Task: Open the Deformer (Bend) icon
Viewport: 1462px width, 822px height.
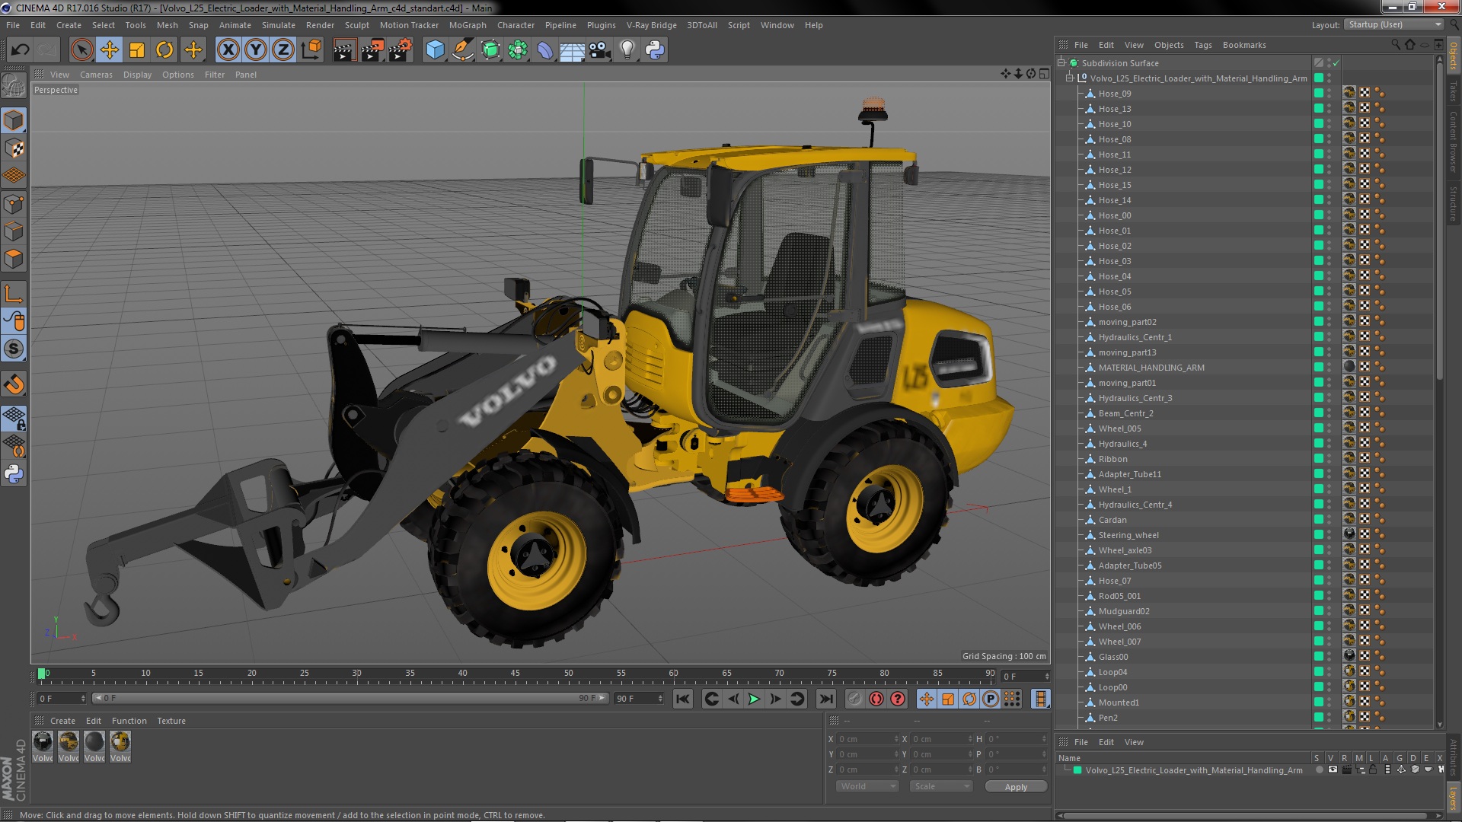Action: point(545,50)
